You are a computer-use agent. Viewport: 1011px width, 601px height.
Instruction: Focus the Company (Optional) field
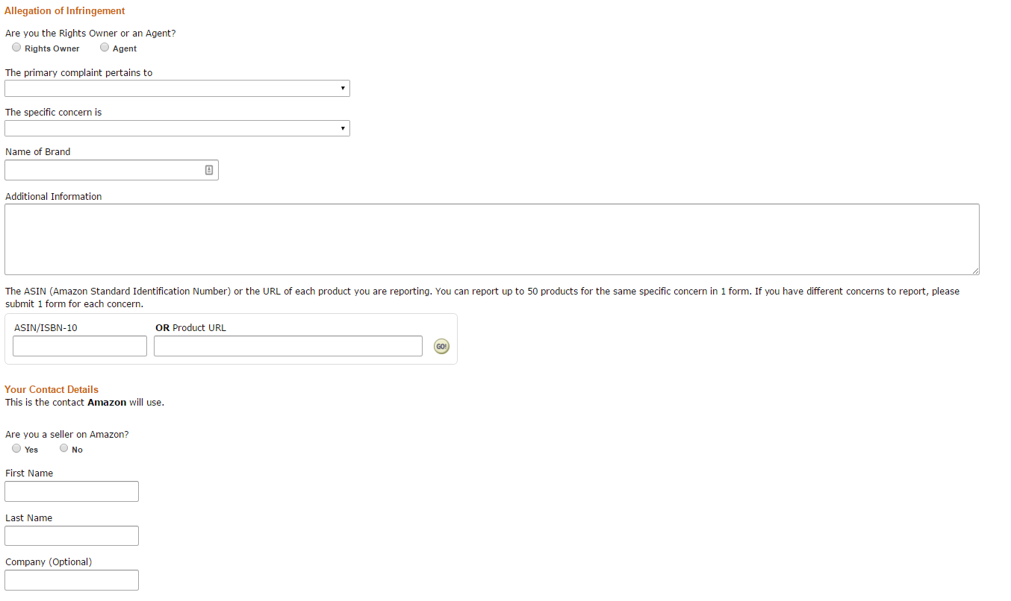click(x=72, y=580)
